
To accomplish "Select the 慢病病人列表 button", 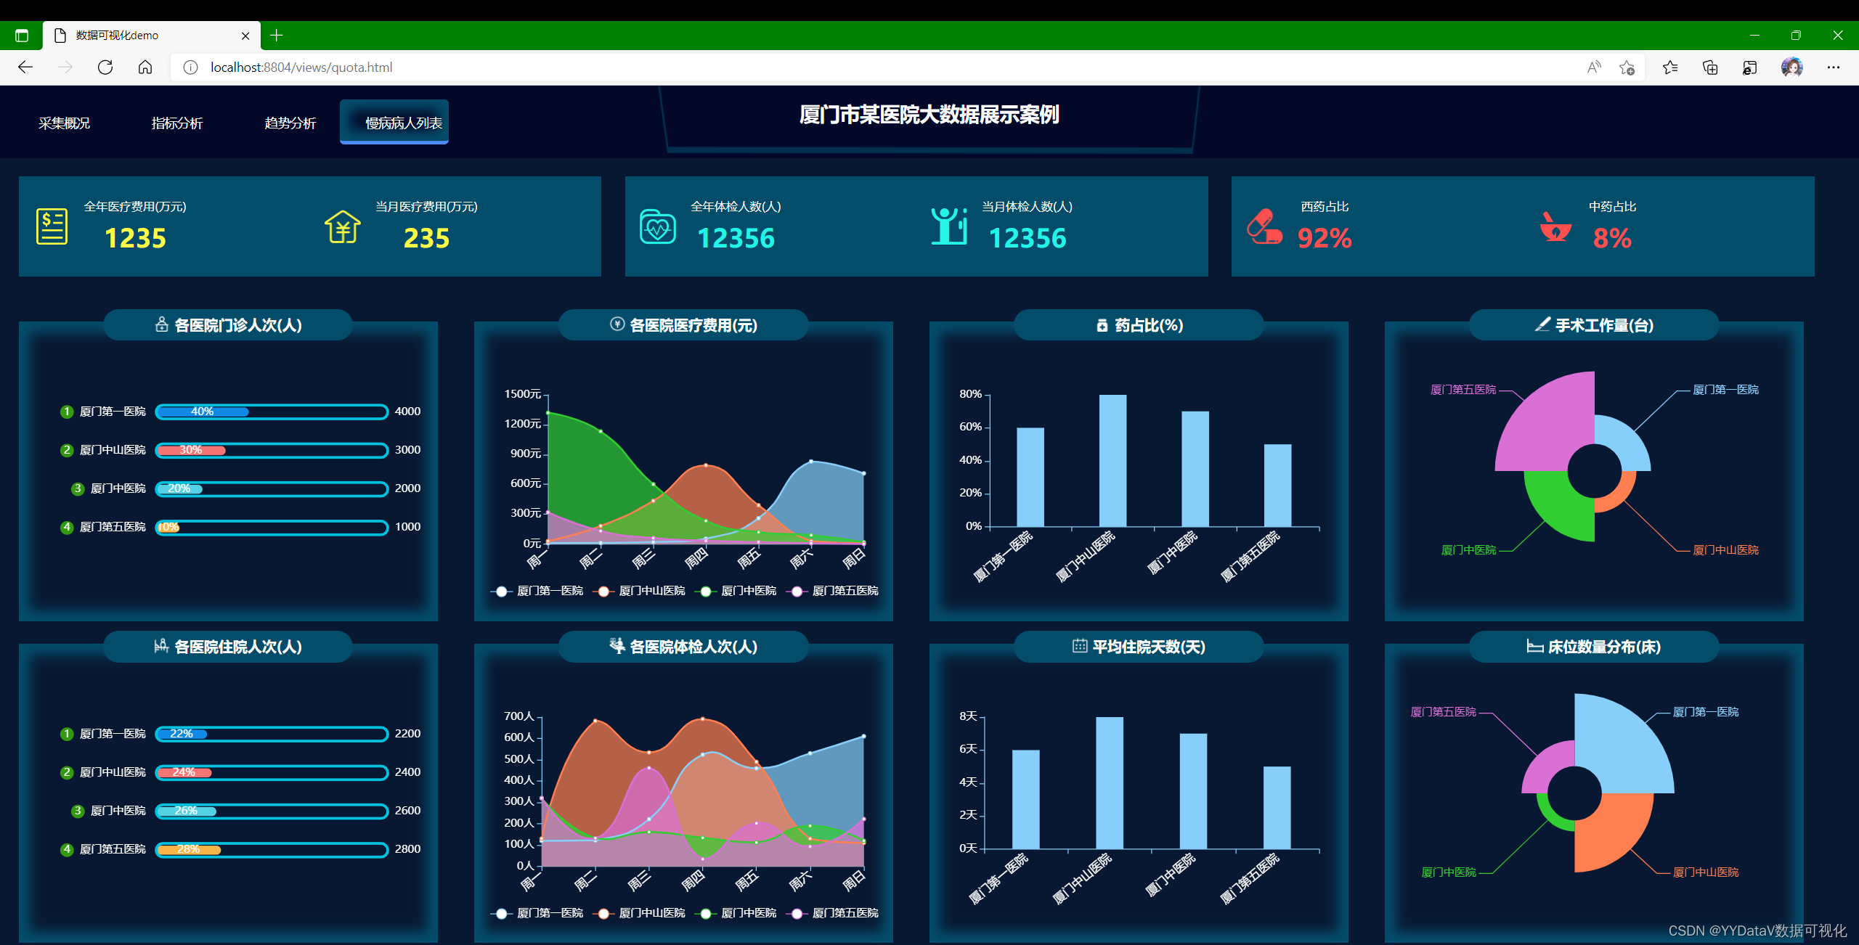I will point(394,121).
